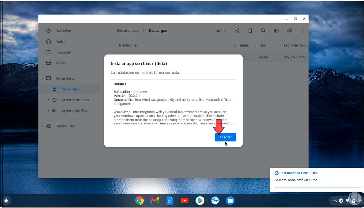Click the Descargas breadcrumb label
The height and width of the screenshot is (208, 364).
pyautogui.click(x=158, y=31)
